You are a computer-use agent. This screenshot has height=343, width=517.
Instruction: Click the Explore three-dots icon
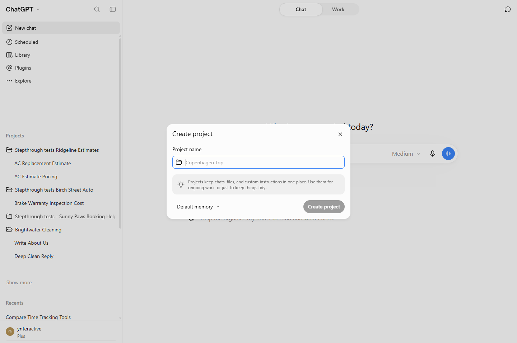(9, 81)
